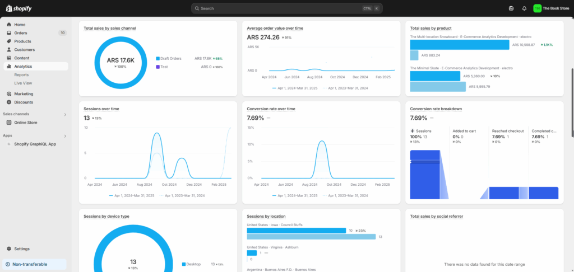Click the 'ARS 274.26' average order value
The image size is (574, 272).
[x=263, y=37]
